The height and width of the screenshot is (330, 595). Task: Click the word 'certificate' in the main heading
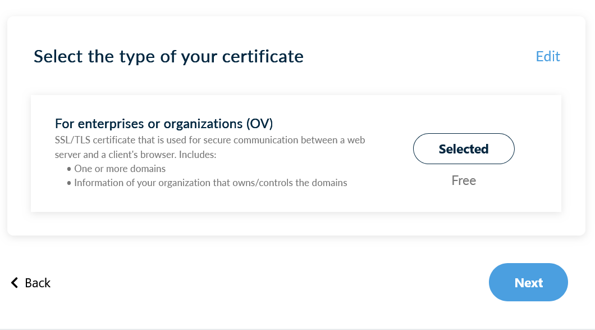pos(263,57)
